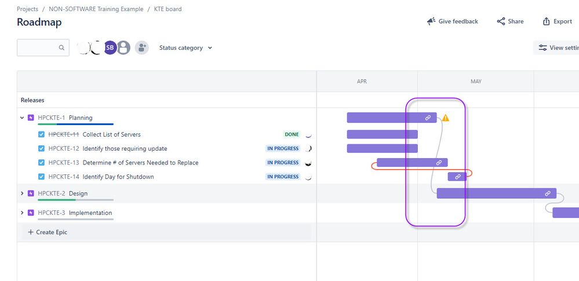The width and height of the screenshot is (579, 281).
Task: Expand the HPCKTE-3 Implementation epic
Action: pyautogui.click(x=22, y=213)
